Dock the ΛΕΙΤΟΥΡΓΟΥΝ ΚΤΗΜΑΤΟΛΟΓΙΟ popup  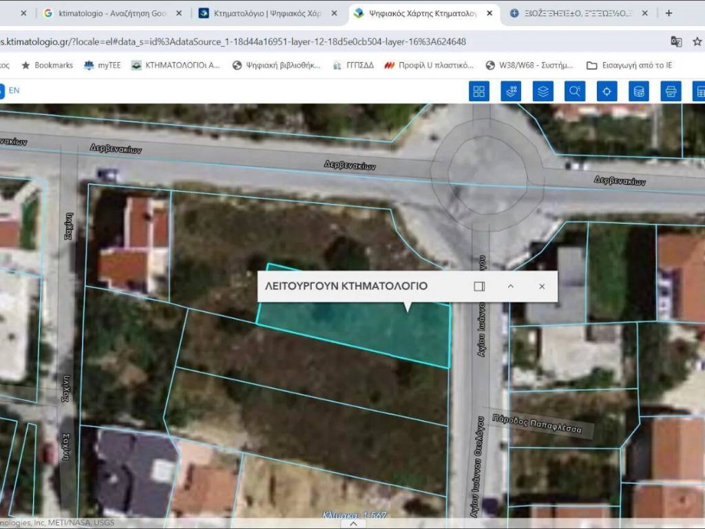click(479, 287)
